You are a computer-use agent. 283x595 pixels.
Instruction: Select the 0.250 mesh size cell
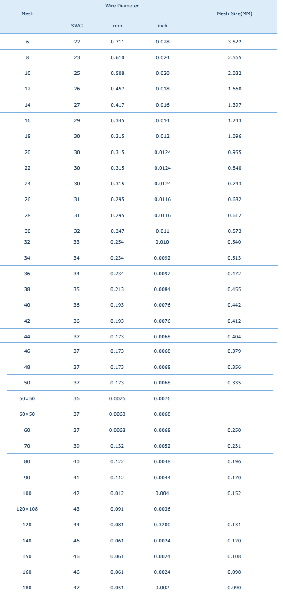pyautogui.click(x=234, y=430)
